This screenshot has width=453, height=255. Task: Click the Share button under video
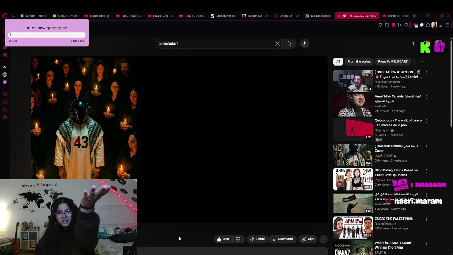point(257,239)
